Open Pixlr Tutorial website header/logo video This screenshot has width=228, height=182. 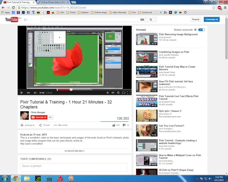(178, 142)
